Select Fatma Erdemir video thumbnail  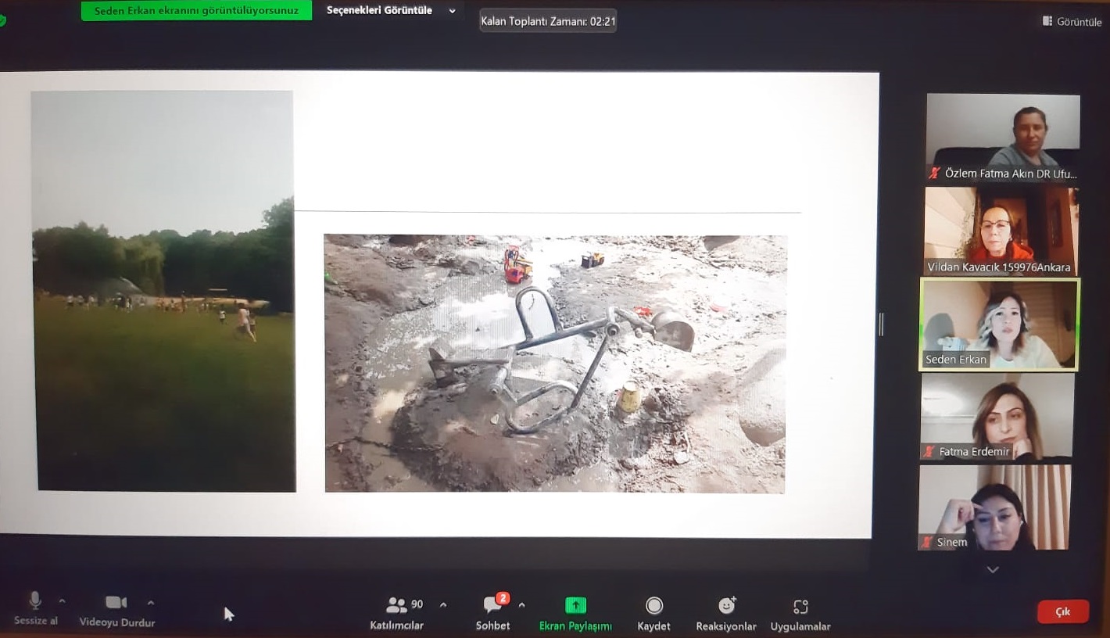[x=997, y=417]
